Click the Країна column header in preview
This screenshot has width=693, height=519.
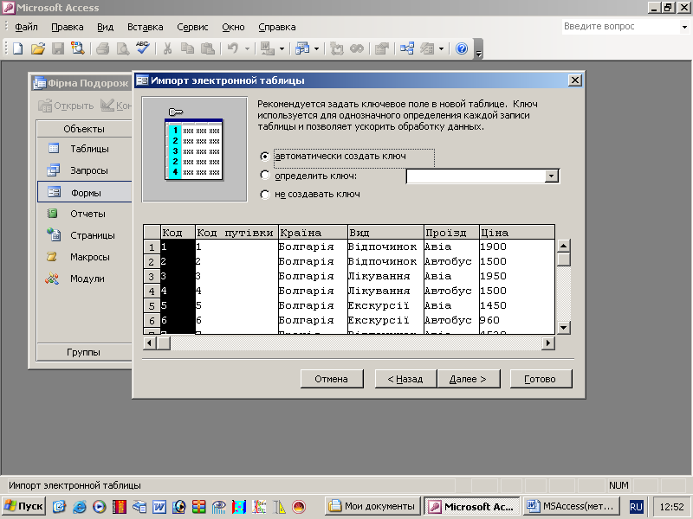point(313,232)
